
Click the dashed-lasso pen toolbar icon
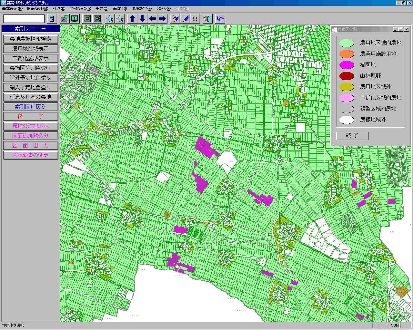175,19
